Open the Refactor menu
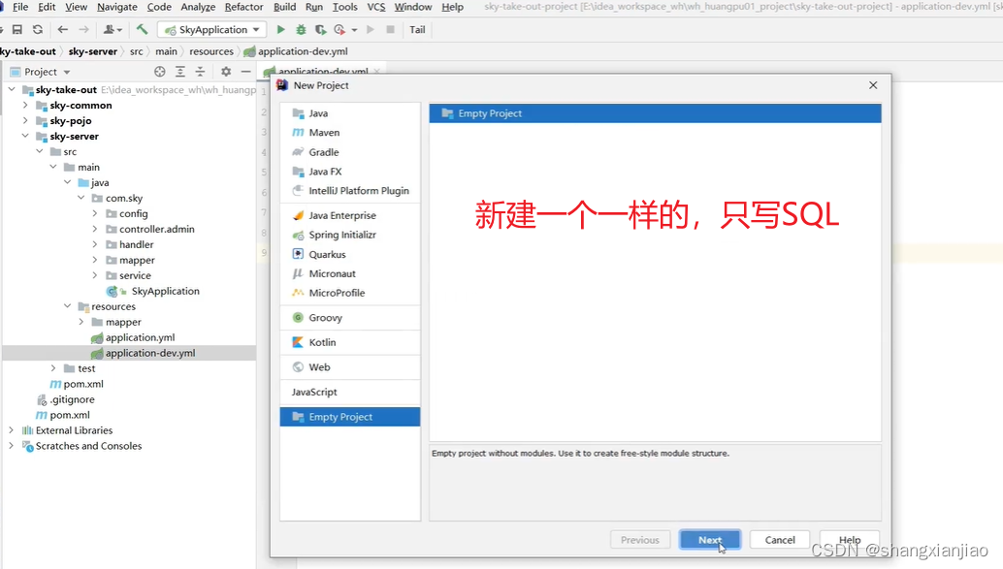This screenshot has height=569, width=1003. [x=243, y=7]
